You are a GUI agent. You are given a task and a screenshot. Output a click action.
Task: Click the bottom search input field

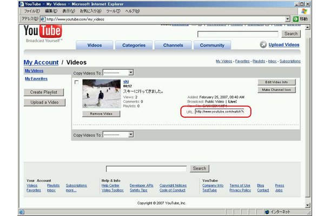coord(146,168)
